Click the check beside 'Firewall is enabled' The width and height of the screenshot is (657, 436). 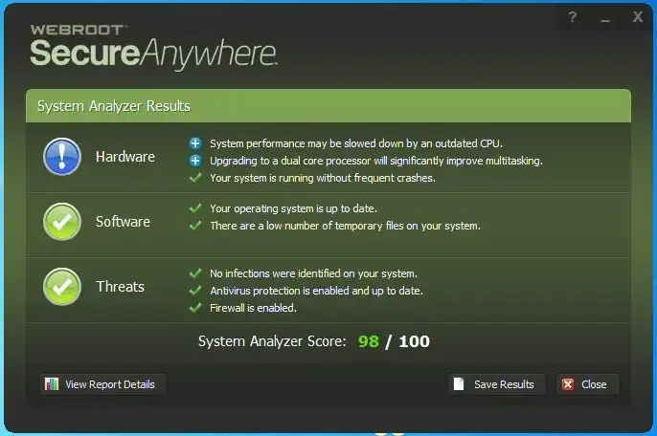pos(195,308)
